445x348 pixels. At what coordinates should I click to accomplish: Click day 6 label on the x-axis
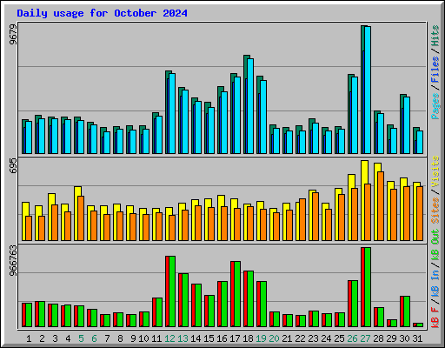coord(94,338)
